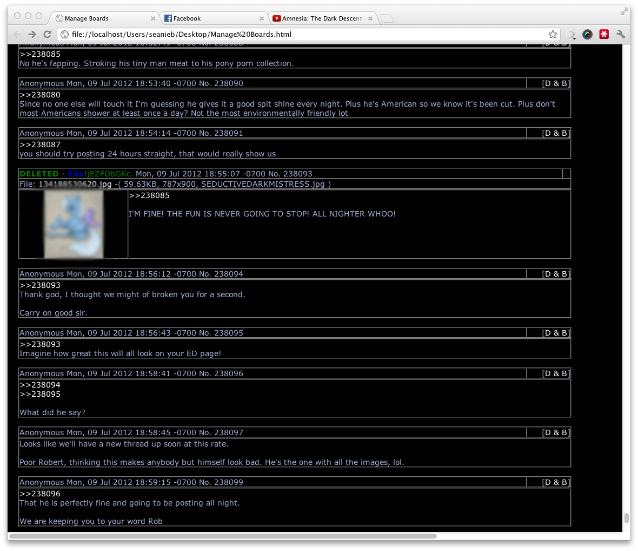Click the horizontal scrollbar at the bottom
The image size is (638, 551).
223,536
